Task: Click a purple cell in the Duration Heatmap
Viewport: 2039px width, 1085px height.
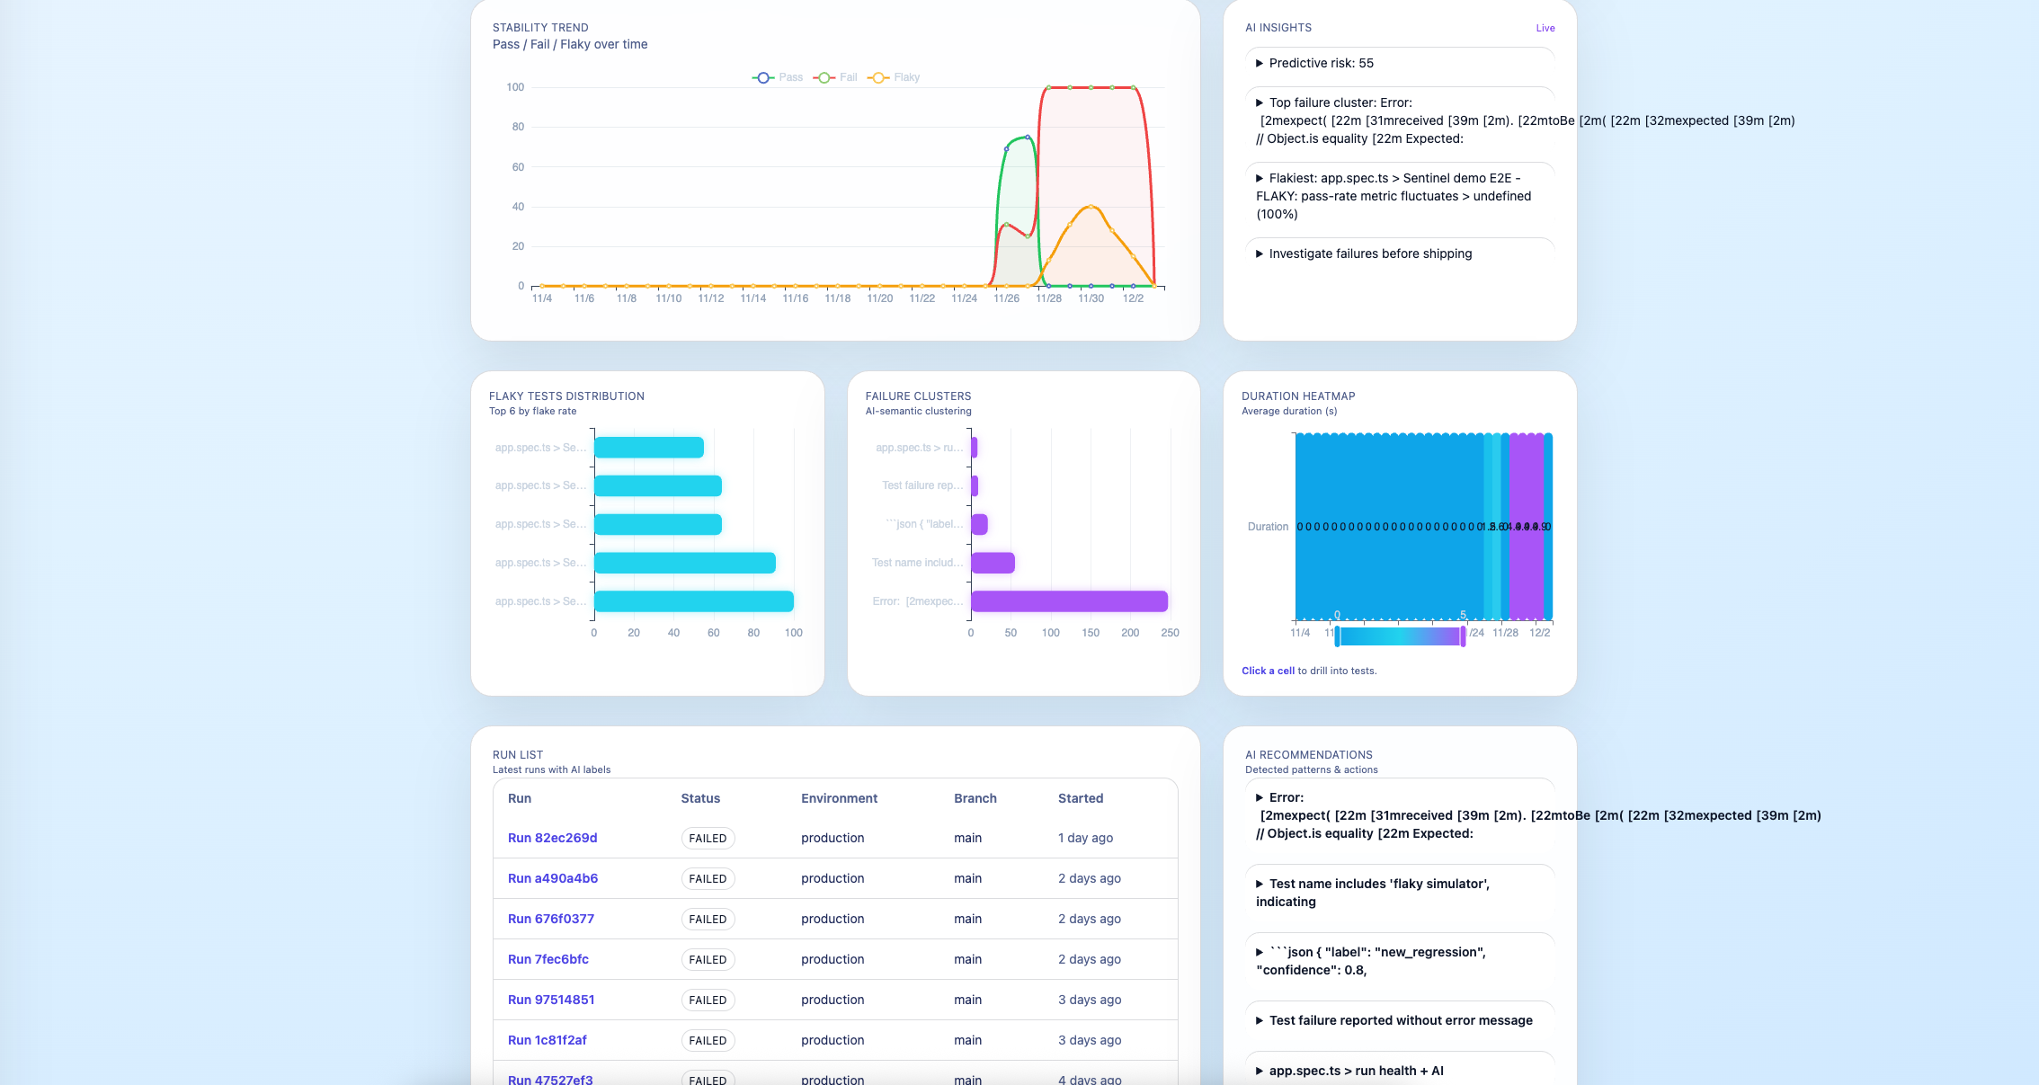Action: 1526,526
